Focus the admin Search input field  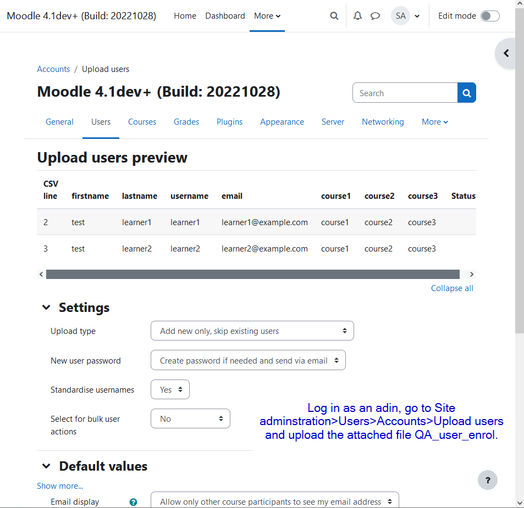(405, 93)
